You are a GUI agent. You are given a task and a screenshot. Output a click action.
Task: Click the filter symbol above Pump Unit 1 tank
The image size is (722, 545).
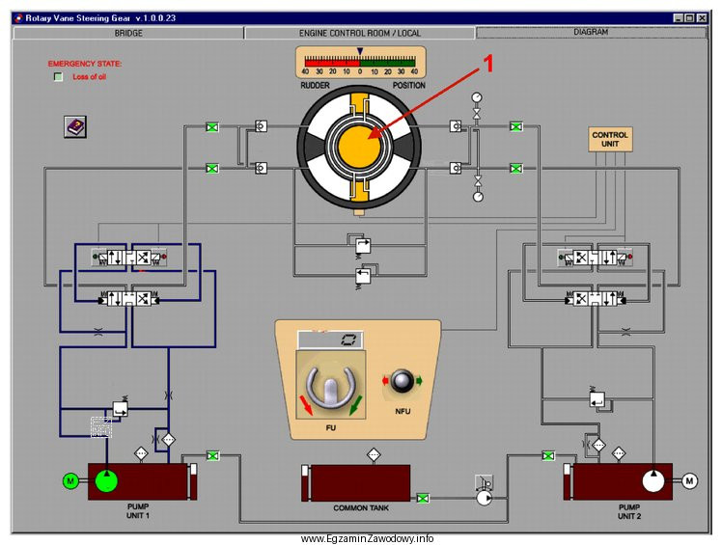(141, 453)
